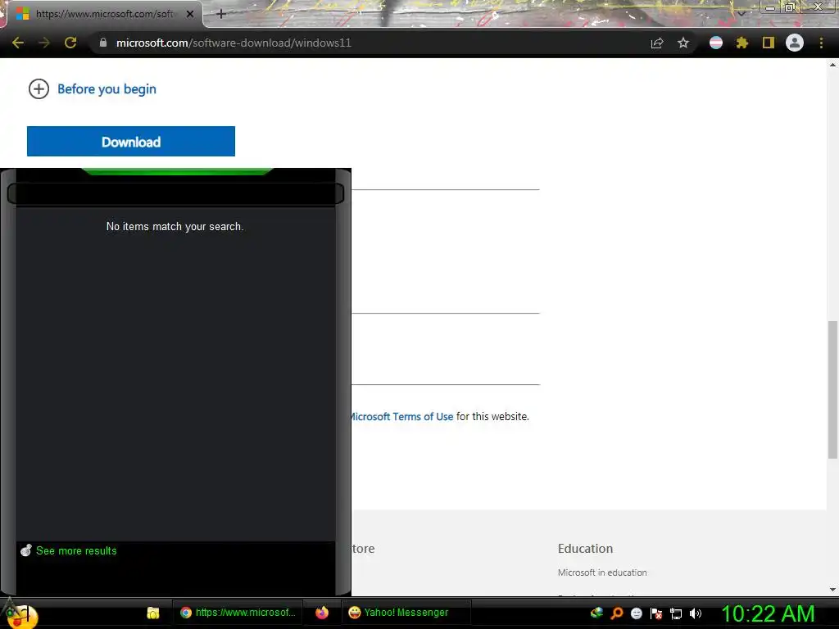Close the microsoft.com tab
Viewport: 839px width, 629px height.
coord(190,14)
